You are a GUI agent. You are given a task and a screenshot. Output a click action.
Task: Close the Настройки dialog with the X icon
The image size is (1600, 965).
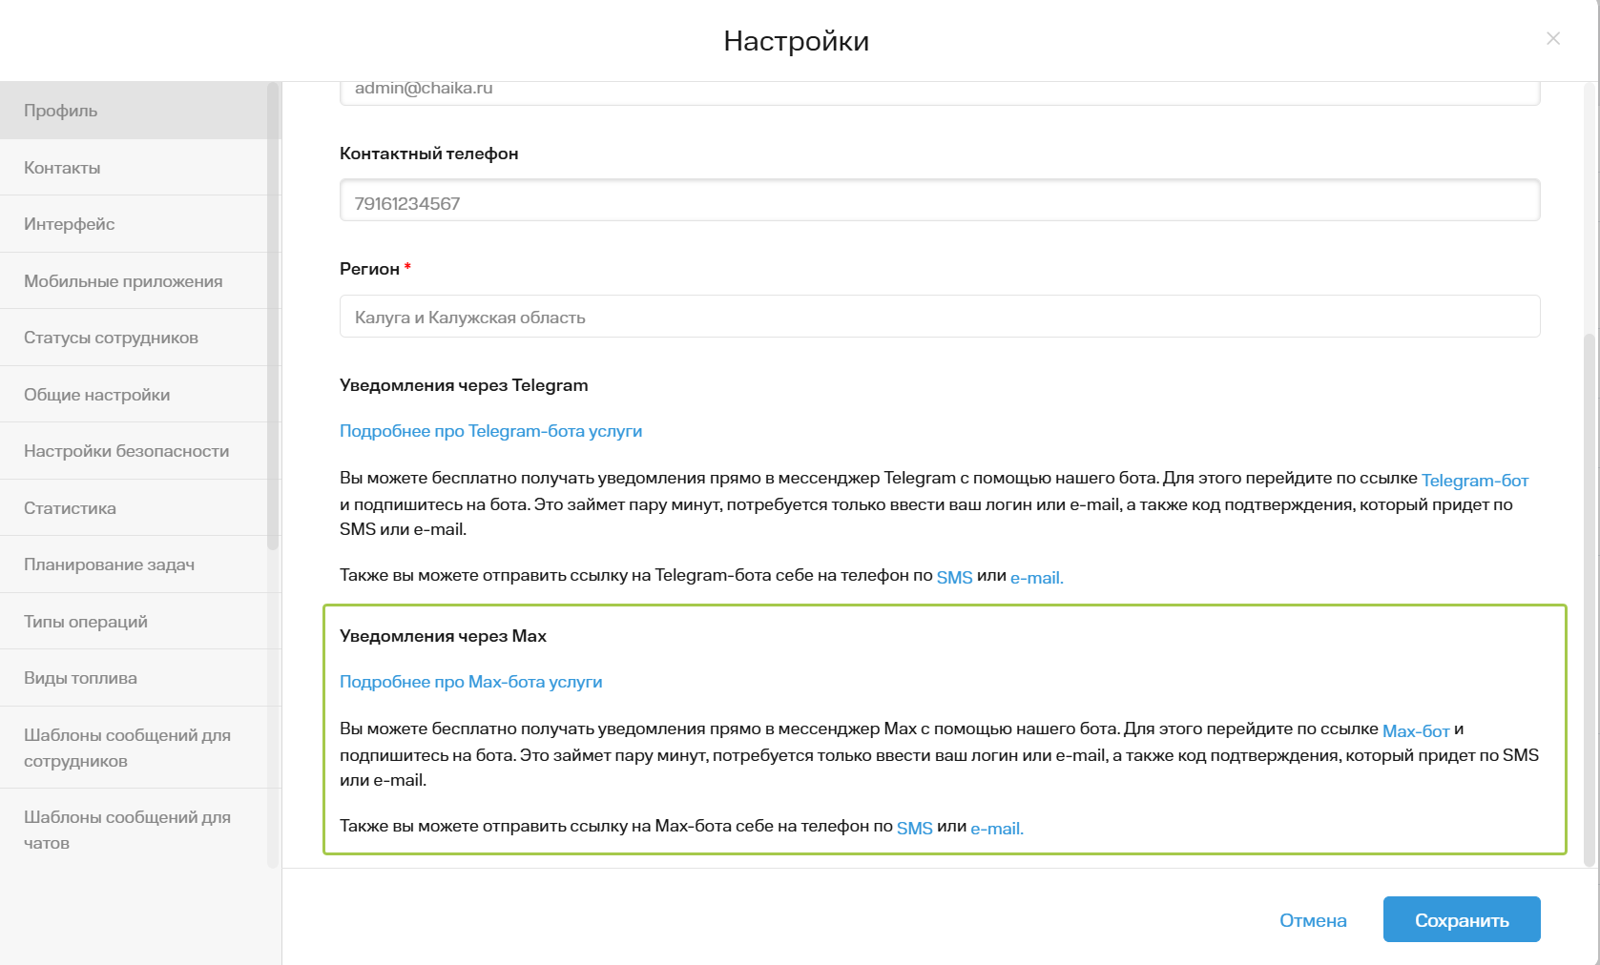pyautogui.click(x=1553, y=38)
